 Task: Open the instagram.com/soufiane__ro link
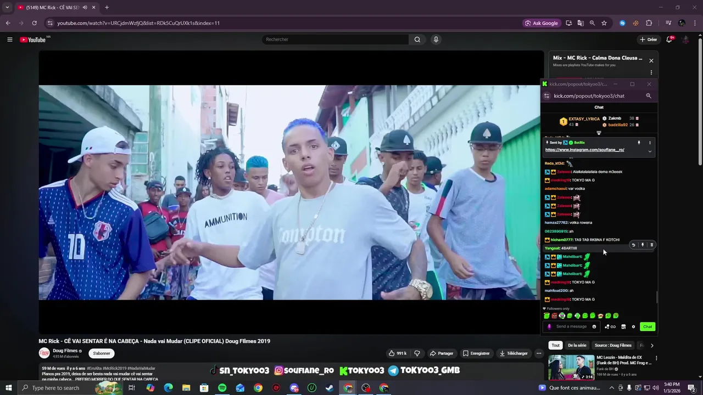click(584, 150)
